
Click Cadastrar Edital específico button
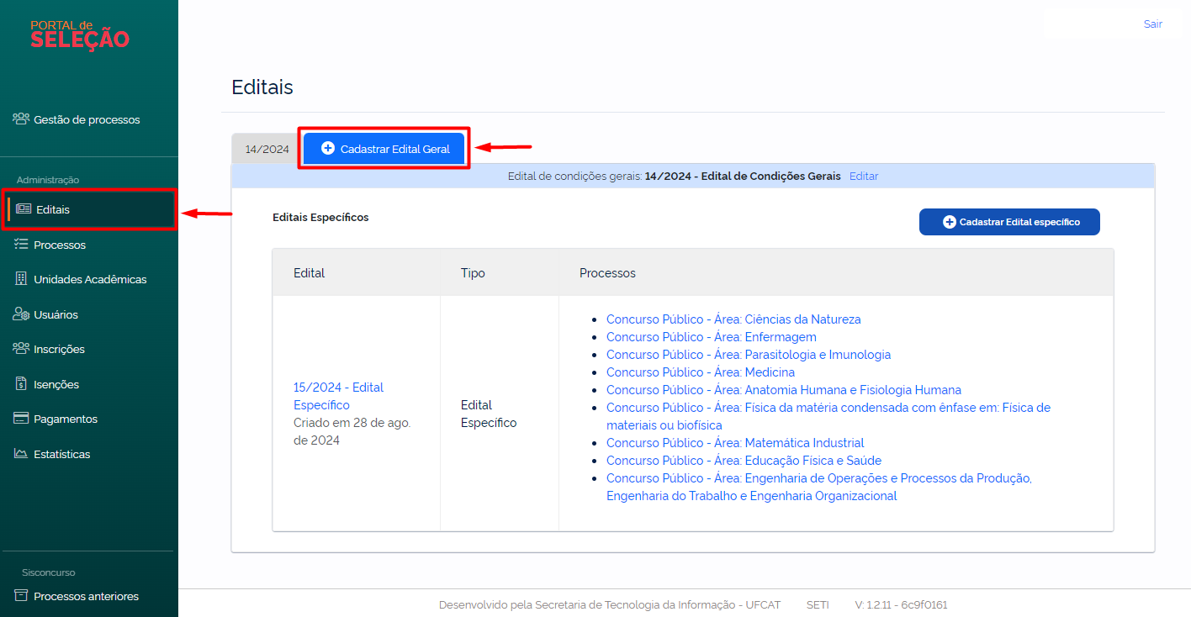click(x=1009, y=222)
